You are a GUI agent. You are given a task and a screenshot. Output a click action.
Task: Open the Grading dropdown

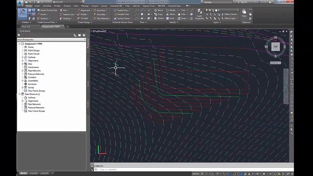(x=66, y=19)
